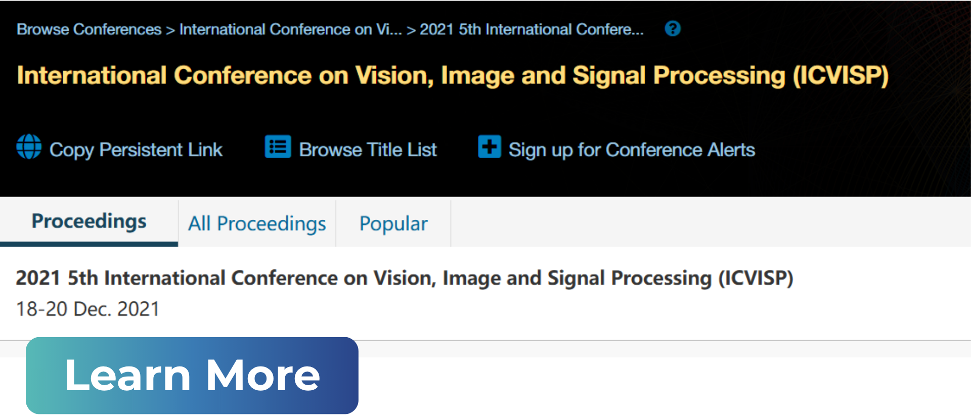The width and height of the screenshot is (971, 416).
Task: Click the blue help question mark icon
Action: [x=672, y=29]
